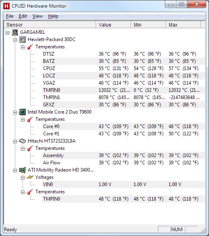The height and width of the screenshot is (236, 209).
Task: Select the Core #1 row
Action: pos(124,134)
